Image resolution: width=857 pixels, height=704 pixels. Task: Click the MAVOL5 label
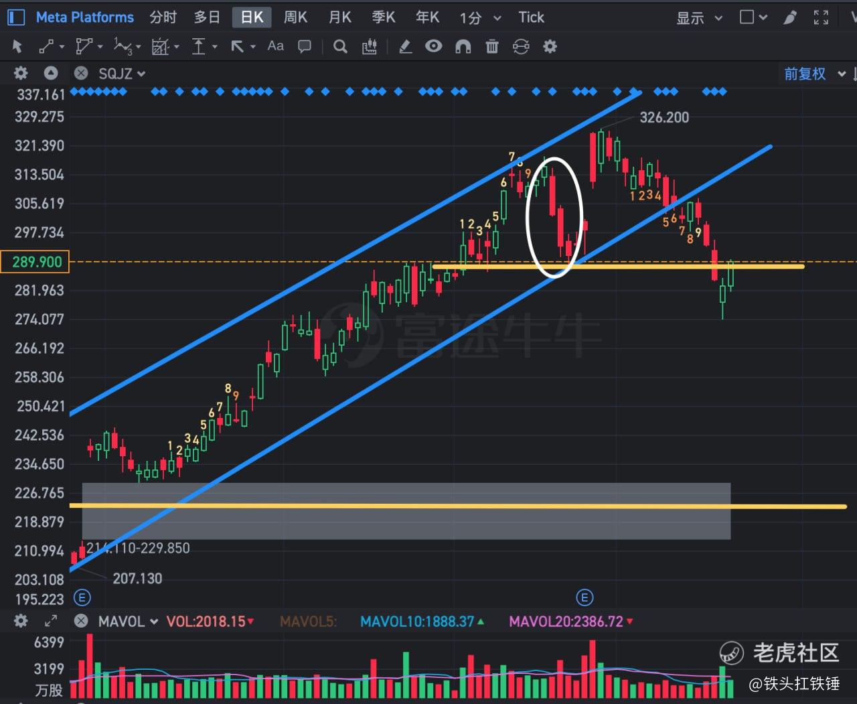308,622
